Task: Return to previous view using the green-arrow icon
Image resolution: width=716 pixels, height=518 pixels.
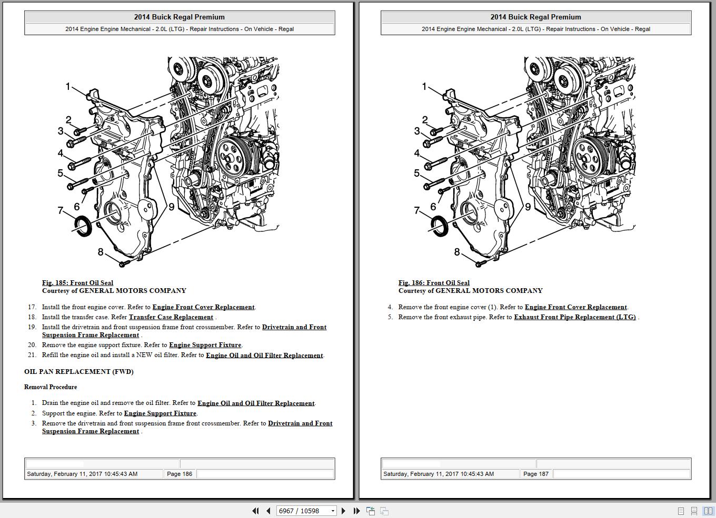Action: point(370,511)
